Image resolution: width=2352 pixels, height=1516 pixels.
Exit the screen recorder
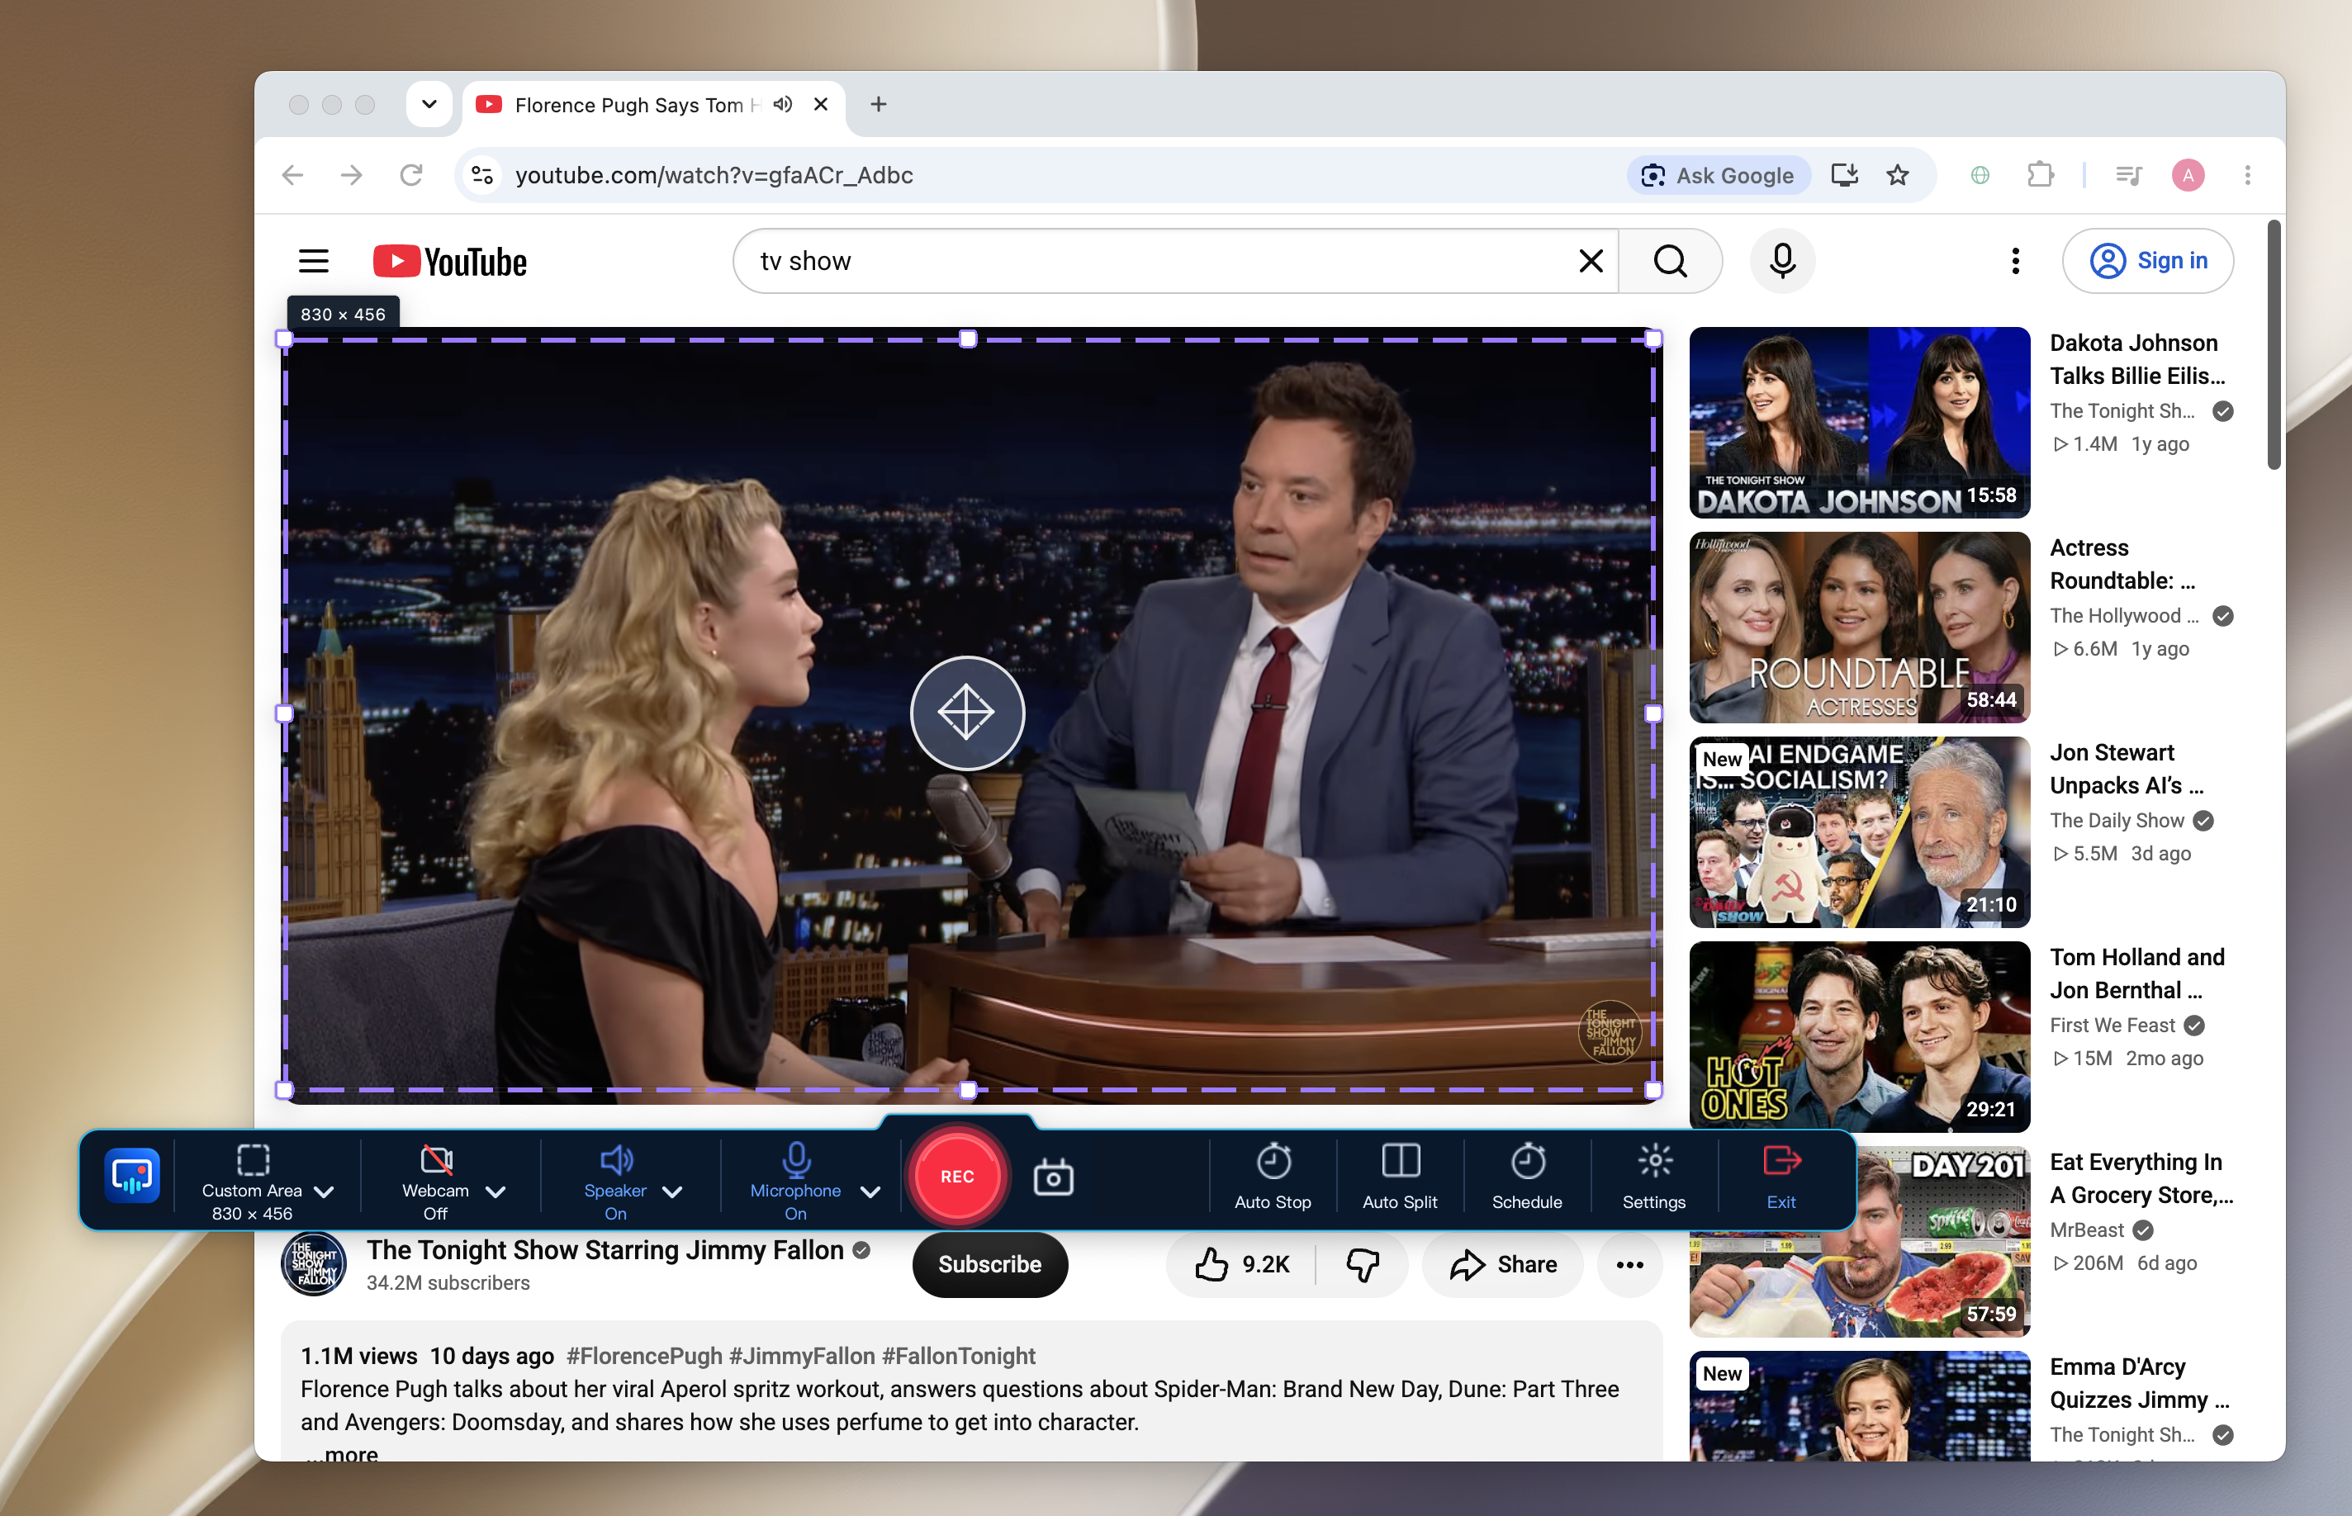[1781, 1177]
